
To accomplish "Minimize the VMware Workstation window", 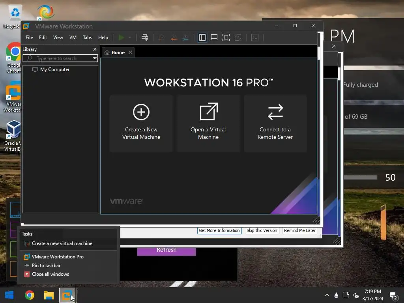I will (x=277, y=26).
